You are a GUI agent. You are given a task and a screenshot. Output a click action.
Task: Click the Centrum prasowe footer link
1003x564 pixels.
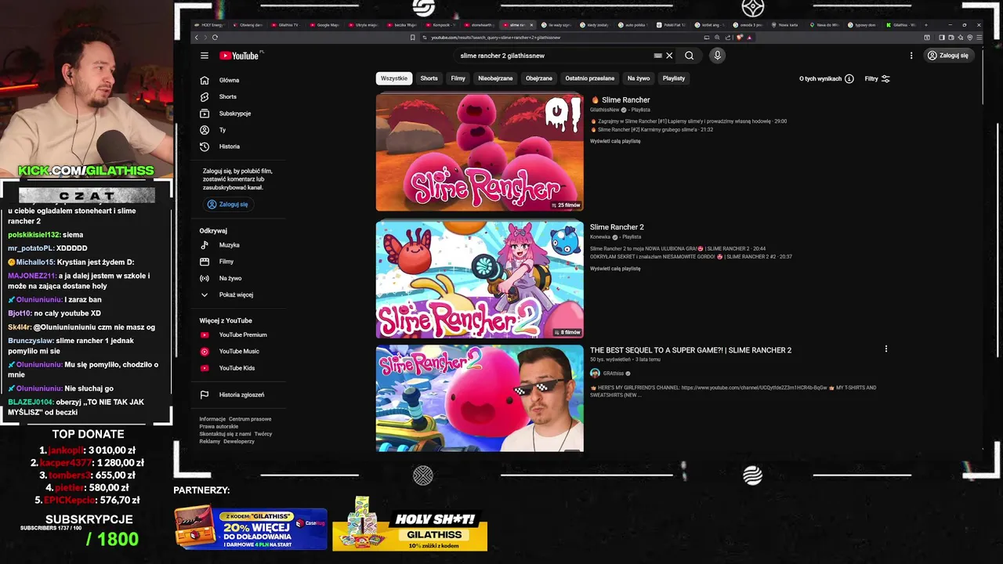tap(250, 419)
